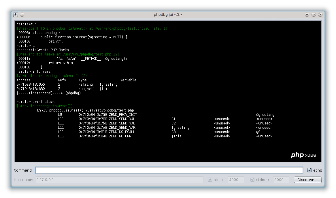Close the phpdbg jui window
Image resolution: width=336 pixels, height=198 pixels.
[320, 15]
